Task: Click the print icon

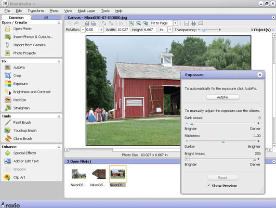Action: [x=193, y=23]
